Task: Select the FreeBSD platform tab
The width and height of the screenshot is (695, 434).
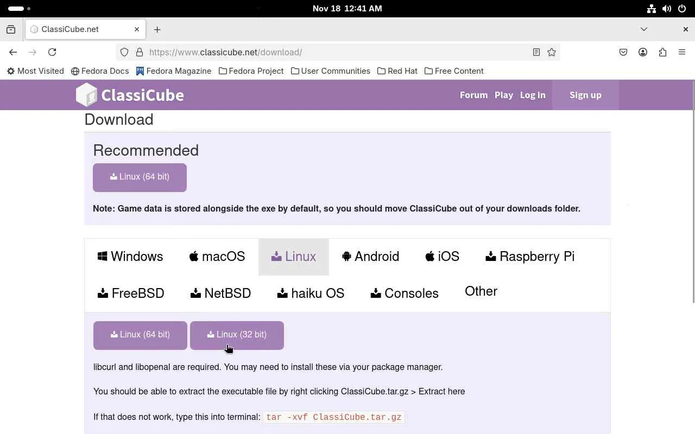Action: 131,293
